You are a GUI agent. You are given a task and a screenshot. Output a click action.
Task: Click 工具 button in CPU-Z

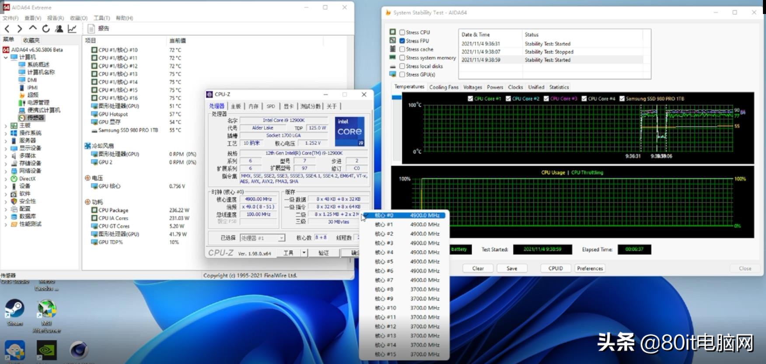[x=289, y=253]
